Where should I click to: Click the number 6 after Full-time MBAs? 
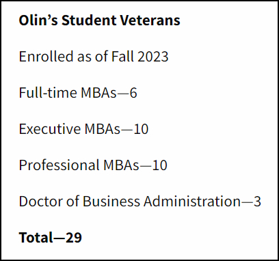(133, 93)
